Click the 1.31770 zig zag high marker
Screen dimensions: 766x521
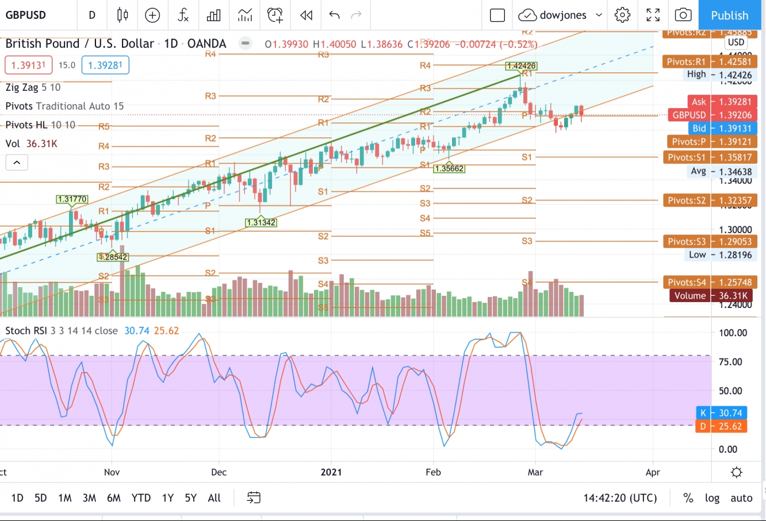pyautogui.click(x=72, y=199)
